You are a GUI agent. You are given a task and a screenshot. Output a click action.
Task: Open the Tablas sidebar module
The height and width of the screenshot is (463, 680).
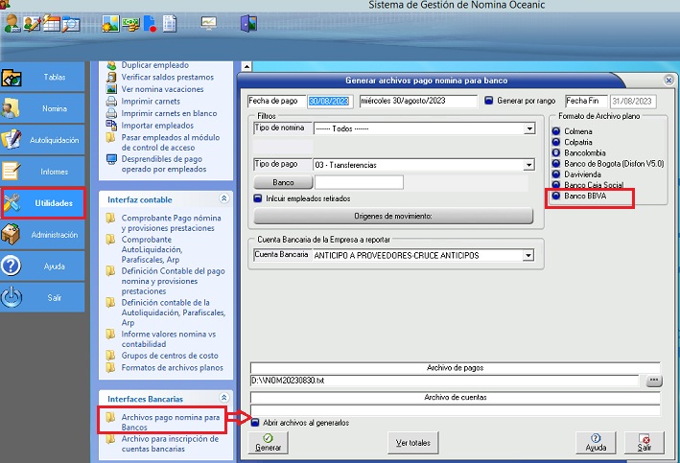click(42, 78)
